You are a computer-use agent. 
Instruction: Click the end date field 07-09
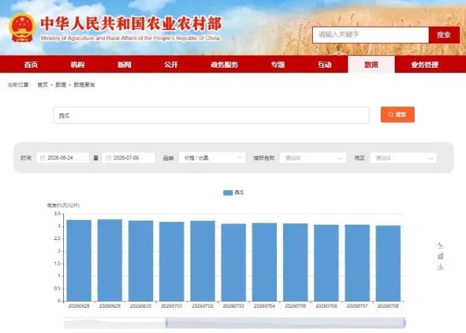tap(128, 158)
